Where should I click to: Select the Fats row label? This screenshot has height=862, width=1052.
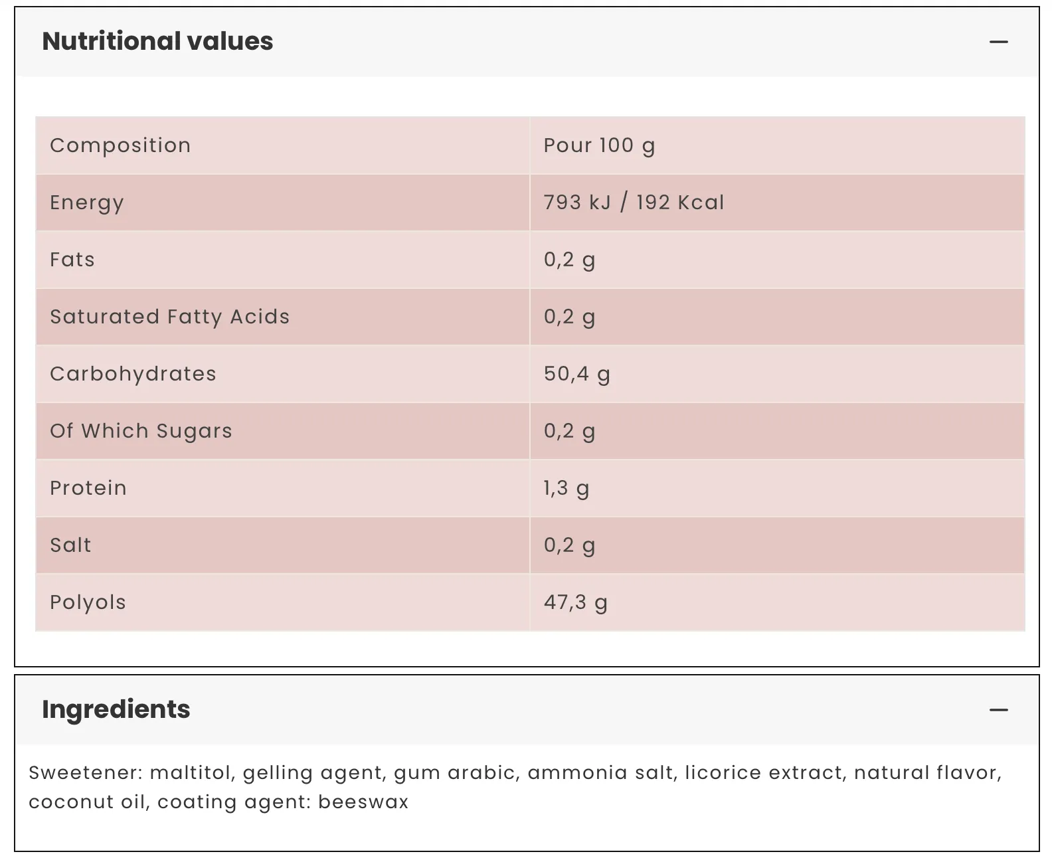72,260
